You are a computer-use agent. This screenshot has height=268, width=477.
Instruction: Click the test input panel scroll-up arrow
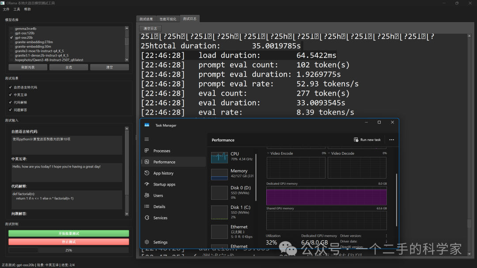coord(127,129)
